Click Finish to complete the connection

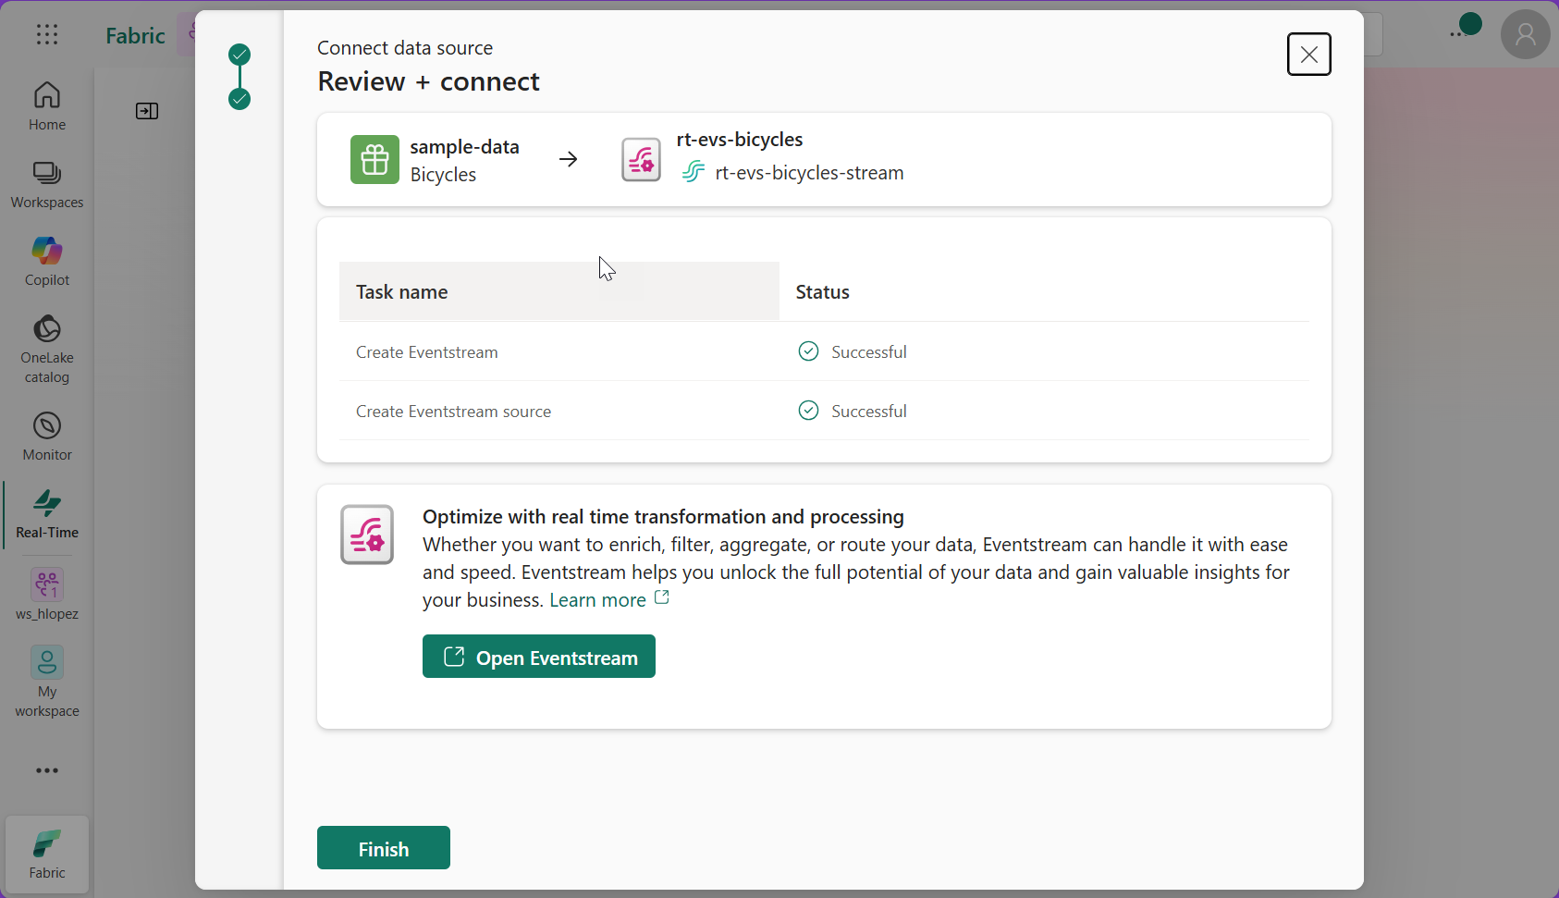(x=383, y=848)
